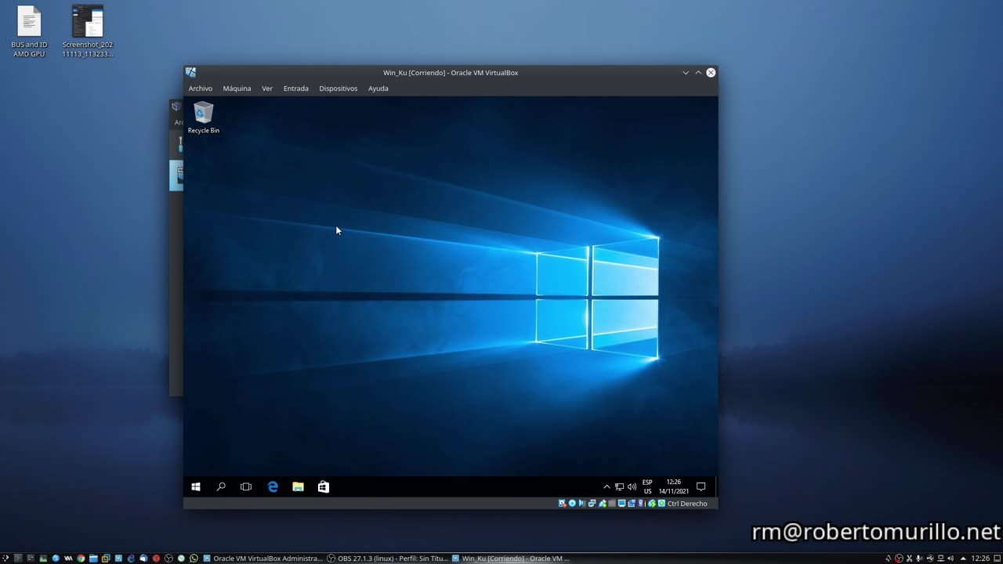
Task: Open the Windows notification center
Action: (701, 486)
